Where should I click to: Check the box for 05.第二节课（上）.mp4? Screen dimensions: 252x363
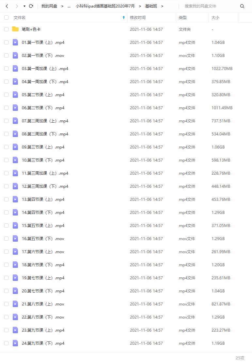click(7, 95)
